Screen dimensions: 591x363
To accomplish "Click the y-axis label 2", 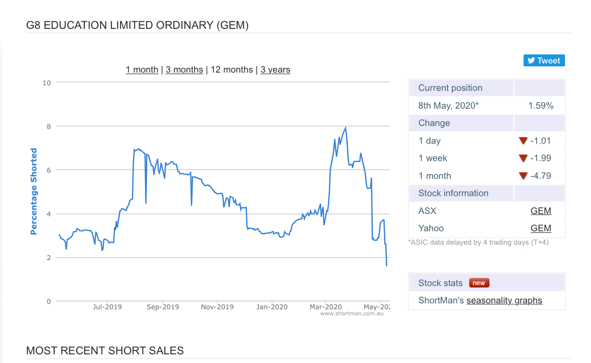I will 49,258.
